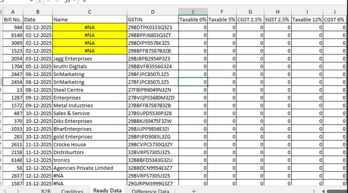This screenshot has height=193, width=348.
Task: Click cell containing Agencies Private Limited
Action: [x=89, y=168]
